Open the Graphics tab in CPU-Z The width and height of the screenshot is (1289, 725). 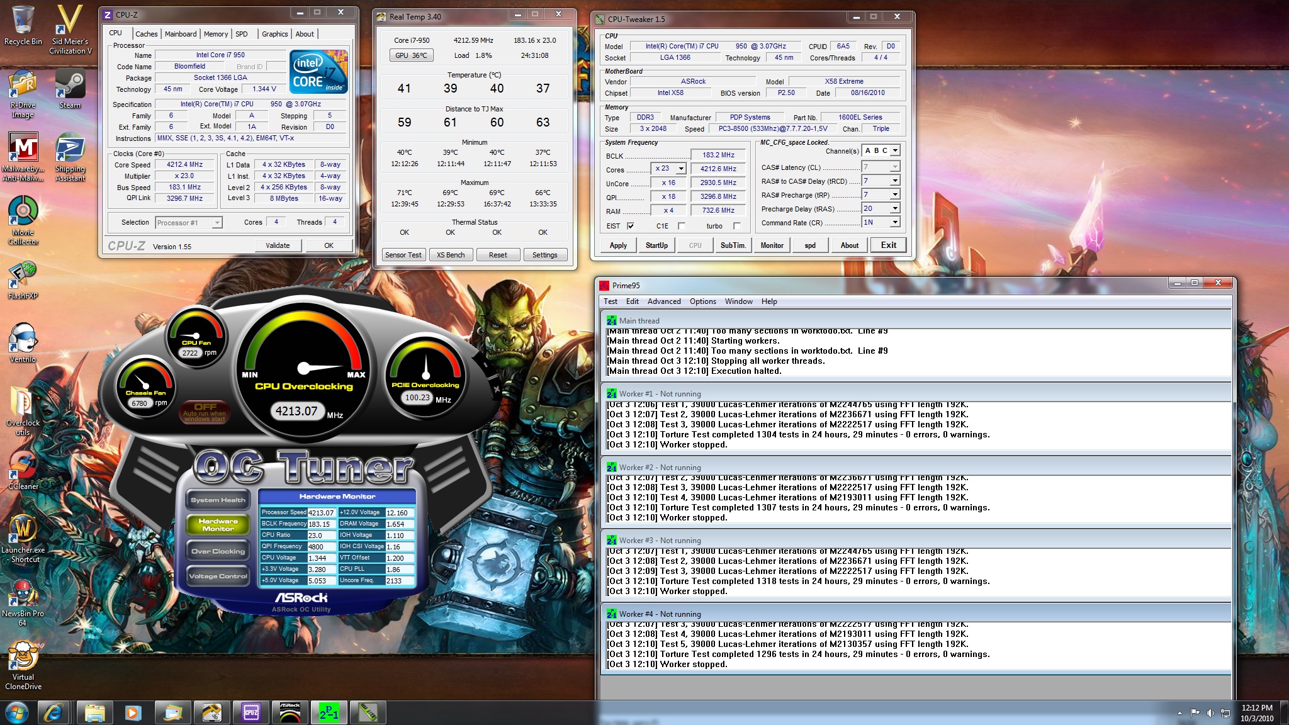pyautogui.click(x=275, y=34)
